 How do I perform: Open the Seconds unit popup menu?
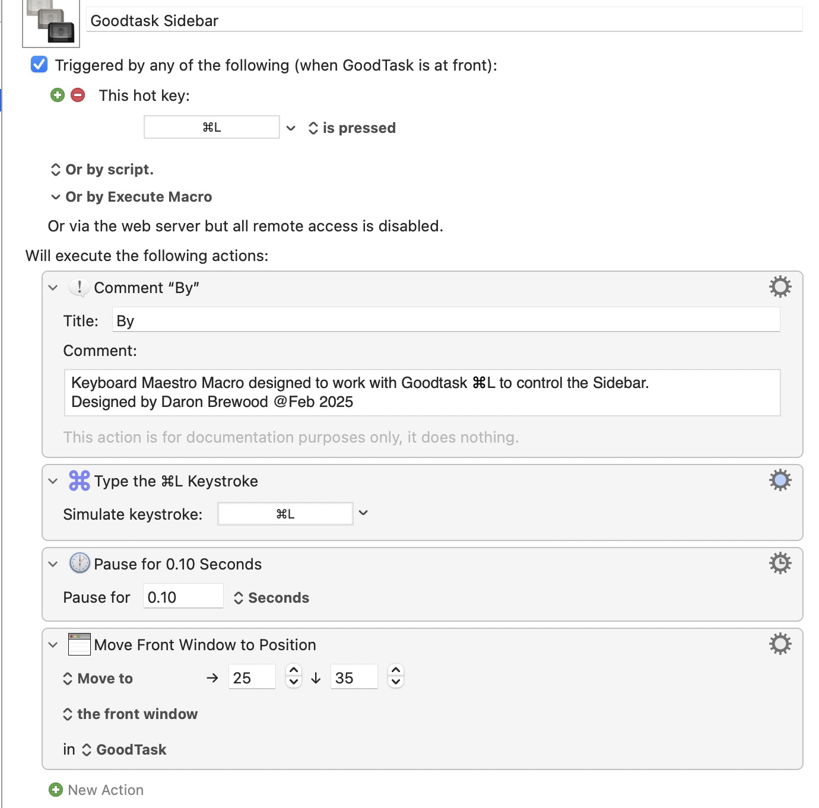272,598
